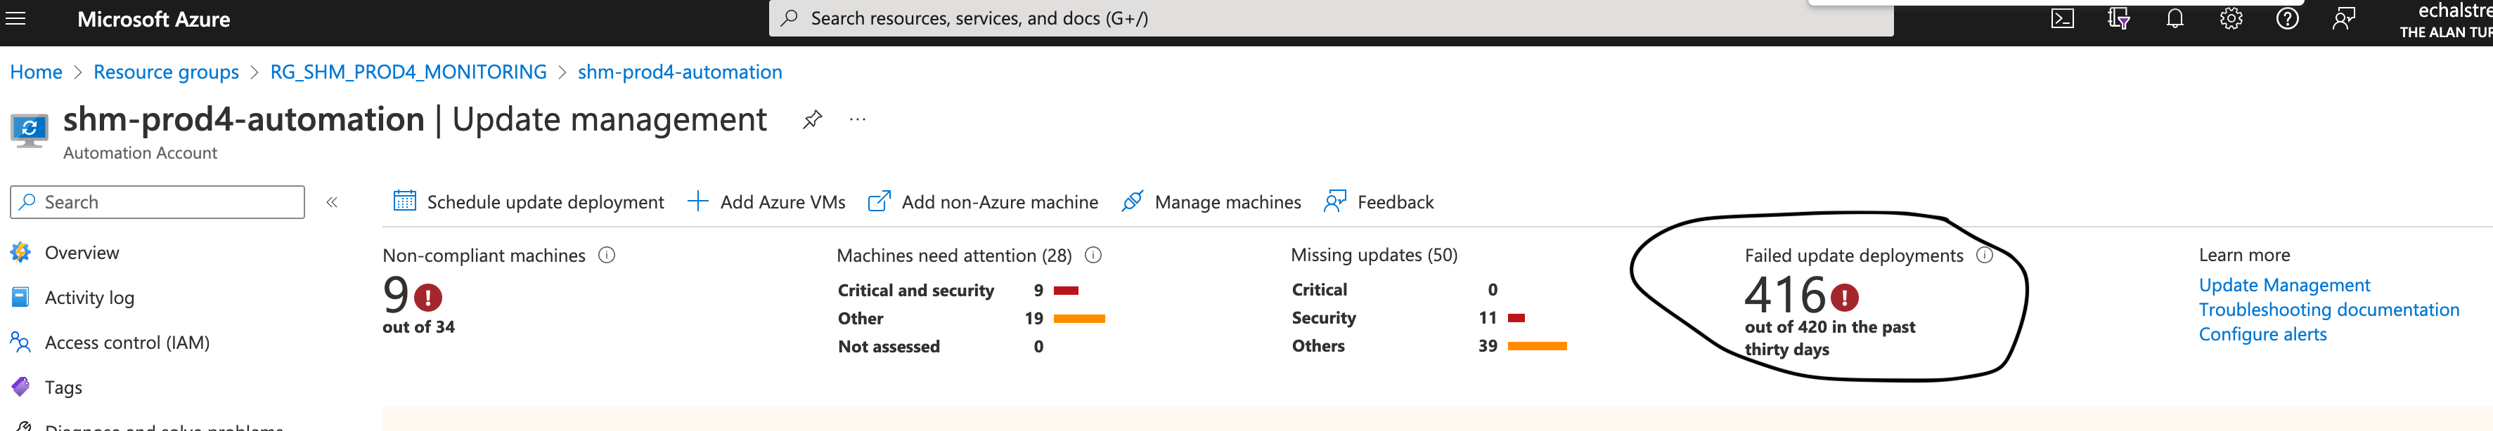Click Add Azure VMs
This screenshot has height=431, width=2493.
coord(768,202)
